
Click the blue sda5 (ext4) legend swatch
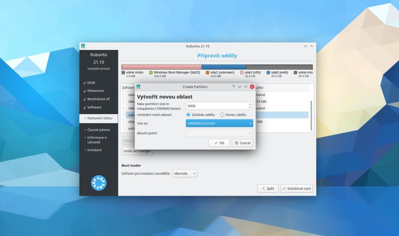point(268,72)
